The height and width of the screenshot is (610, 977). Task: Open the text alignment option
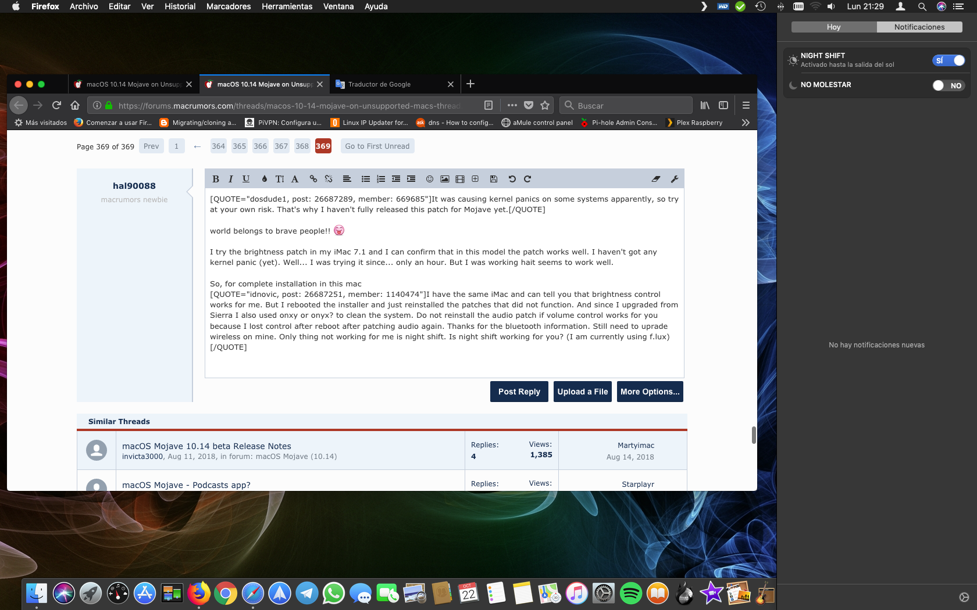347,179
